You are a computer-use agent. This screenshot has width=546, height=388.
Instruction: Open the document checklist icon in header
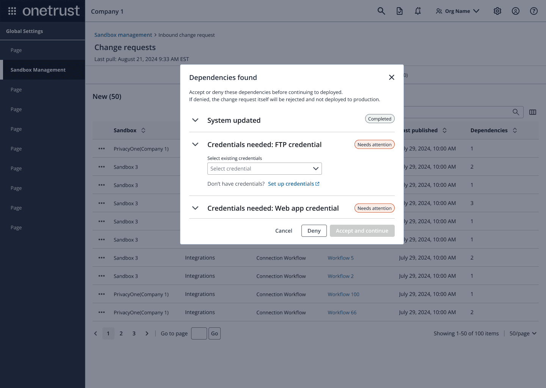coord(400,11)
